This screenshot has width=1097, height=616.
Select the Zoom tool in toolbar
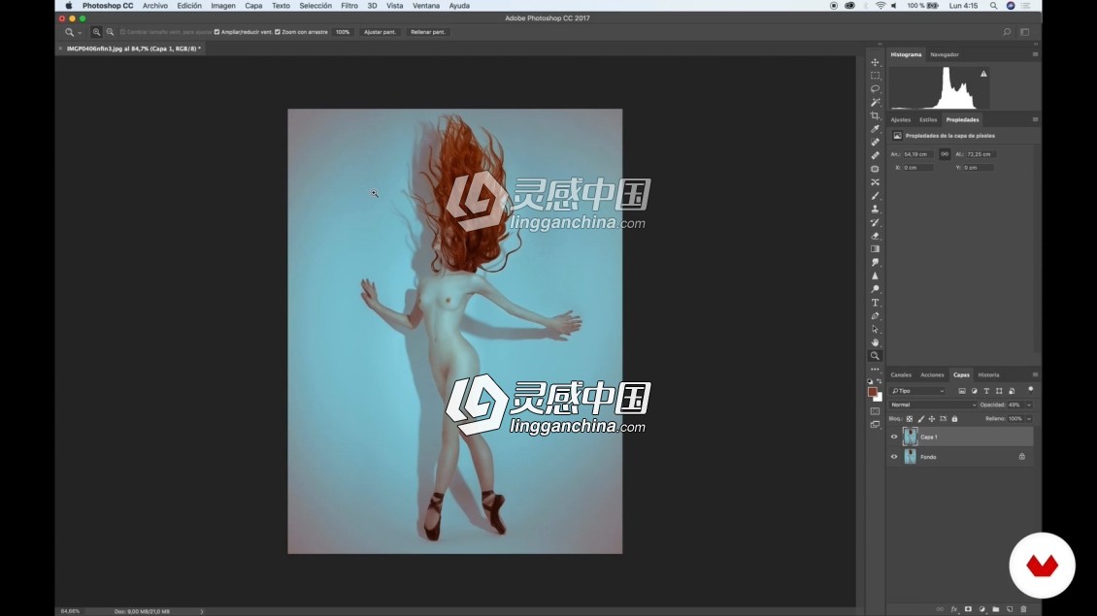pos(875,356)
